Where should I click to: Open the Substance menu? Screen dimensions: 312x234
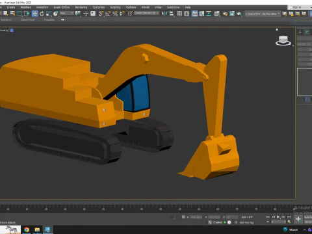pyautogui.click(x=174, y=7)
